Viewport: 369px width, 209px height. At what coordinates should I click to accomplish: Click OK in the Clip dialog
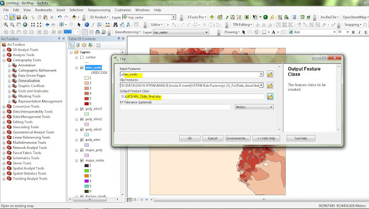(190, 139)
